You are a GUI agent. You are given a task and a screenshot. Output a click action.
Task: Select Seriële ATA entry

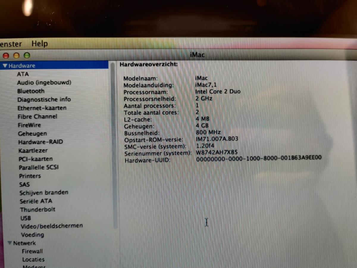36,201
